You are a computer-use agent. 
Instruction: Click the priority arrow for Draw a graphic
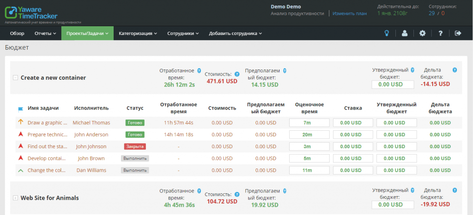pos(20,122)
